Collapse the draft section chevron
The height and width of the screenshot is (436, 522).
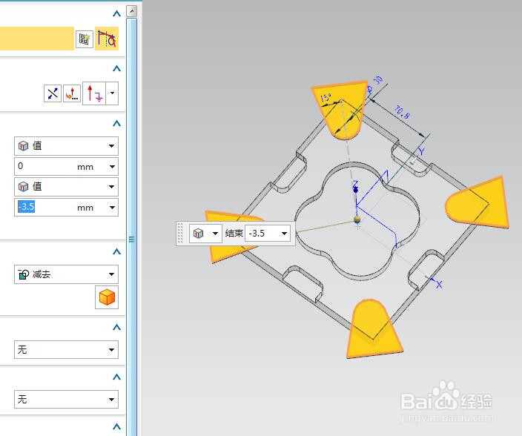[116, 328]
